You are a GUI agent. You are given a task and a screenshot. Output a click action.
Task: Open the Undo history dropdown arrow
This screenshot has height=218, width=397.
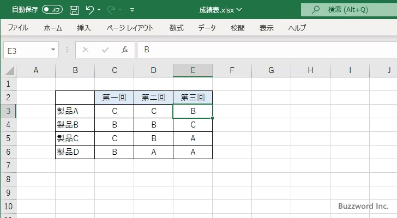tap(99, 10)
